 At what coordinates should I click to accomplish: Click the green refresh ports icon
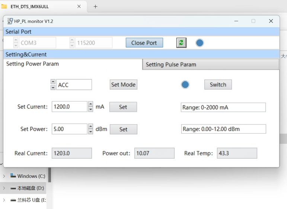click(x=181, y=43)
